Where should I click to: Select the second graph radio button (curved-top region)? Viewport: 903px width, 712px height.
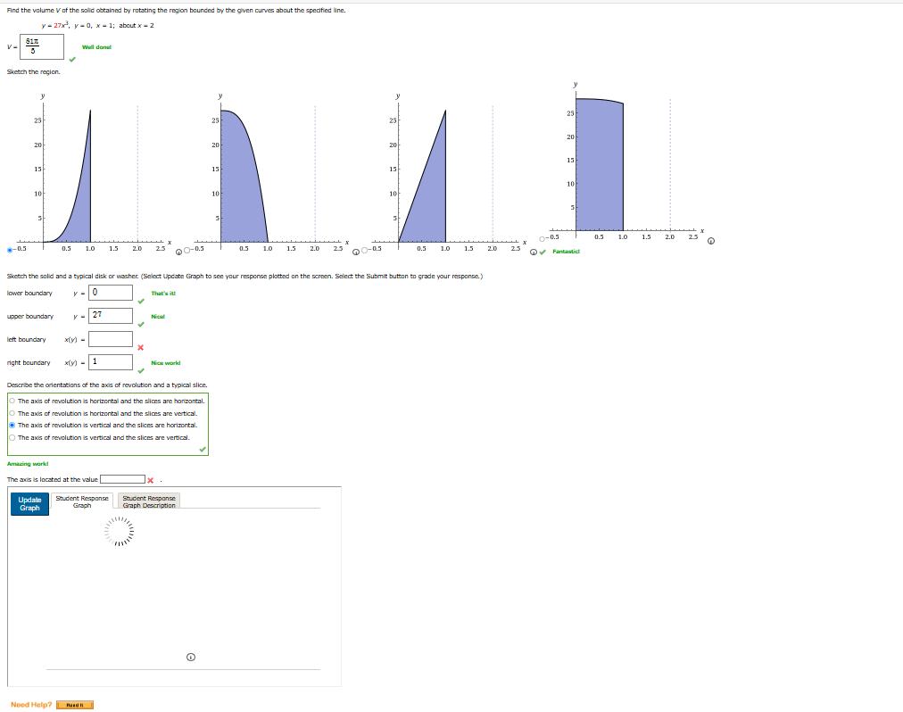pos(187,251)
